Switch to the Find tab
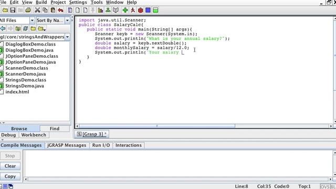336x189 pixels. pyautogui.click(x=55, y=129)
